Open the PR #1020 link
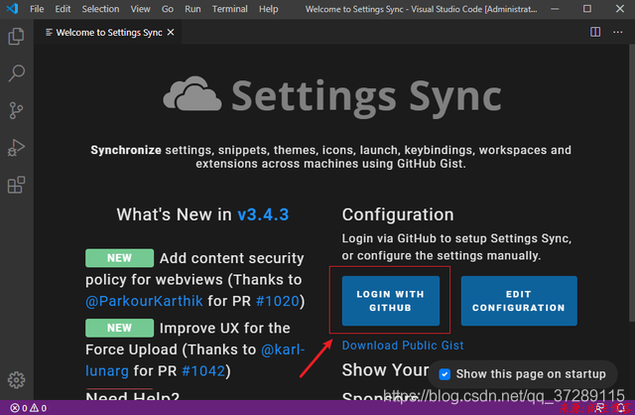Image resolution: width=635 pixels, height=415 pixels. tap(278, 301)
